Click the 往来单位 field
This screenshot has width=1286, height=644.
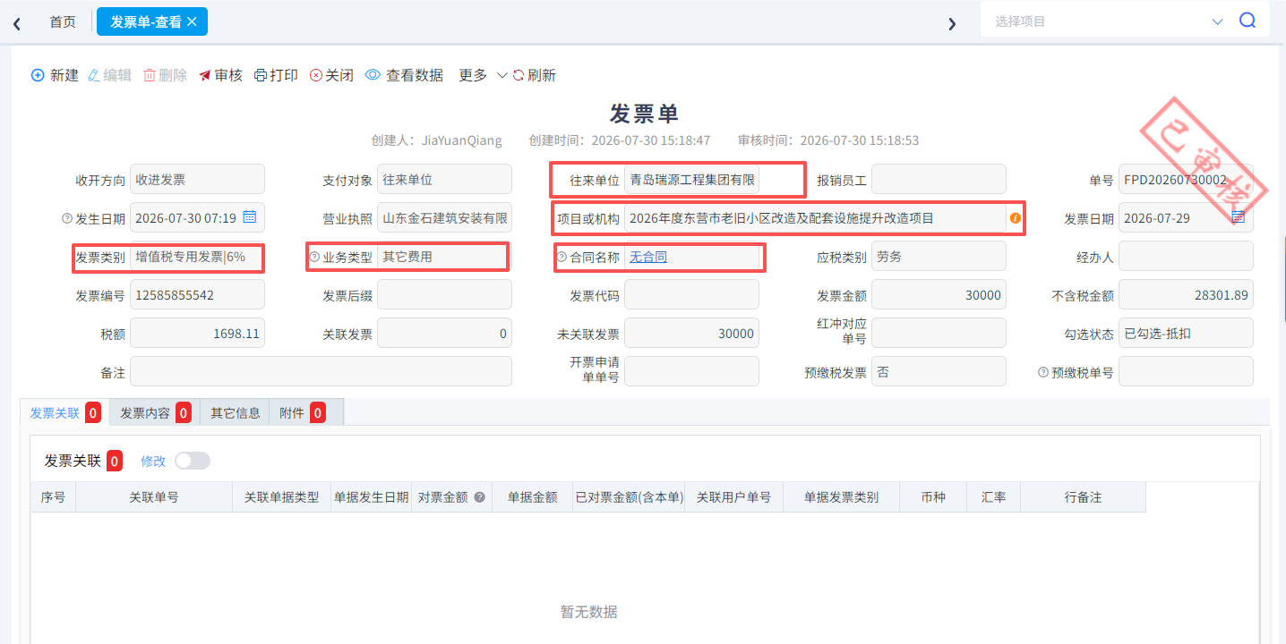[x=691, y=179]
